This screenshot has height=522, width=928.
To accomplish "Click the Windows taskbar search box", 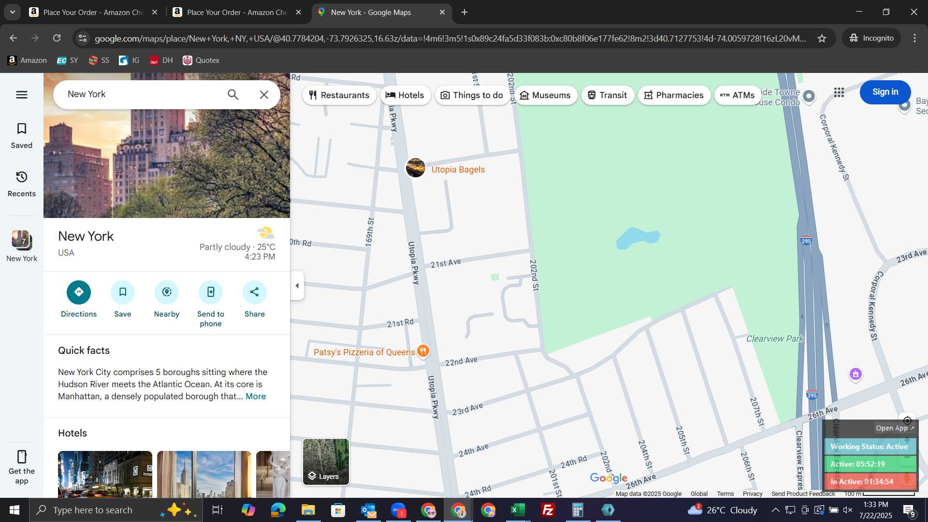I will [x=116, y=510].
